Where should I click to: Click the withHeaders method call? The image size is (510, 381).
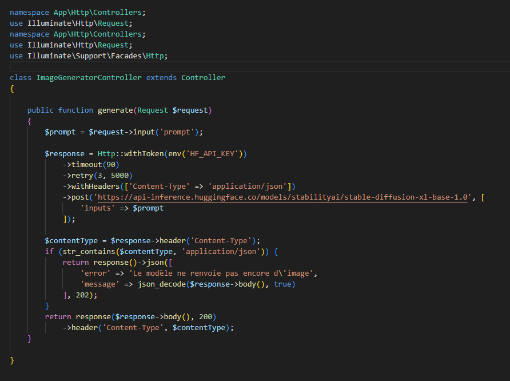95,186
